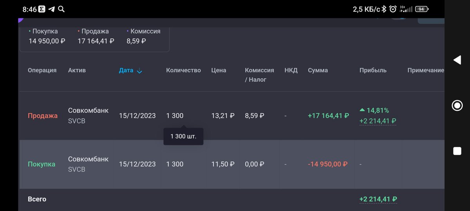Screen dimensions: 470x211
Task: Open the search notification icon in status bar
Action: click(61, 9)
